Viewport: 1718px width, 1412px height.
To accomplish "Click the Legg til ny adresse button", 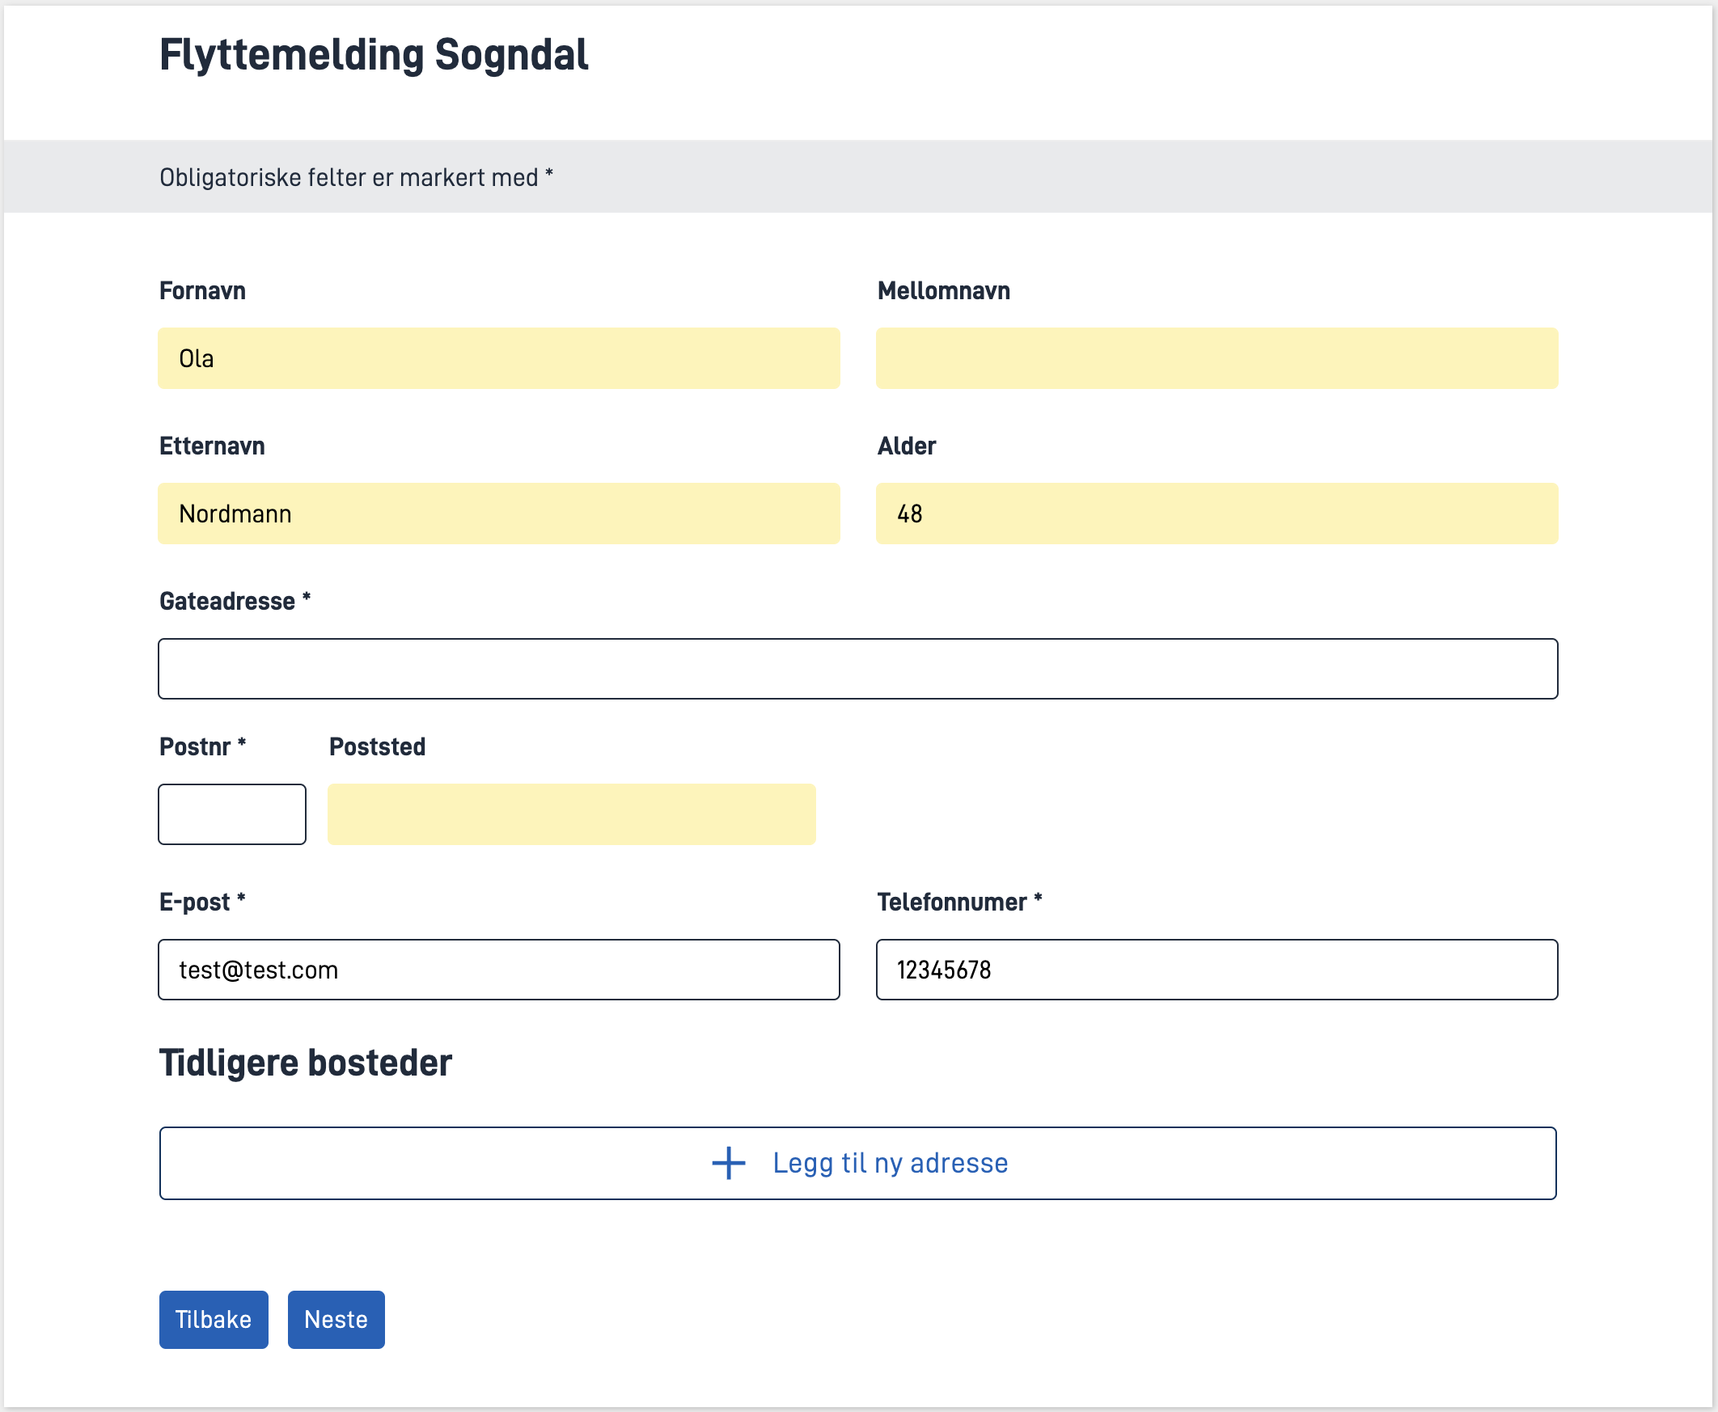I will (x=890, y=1163).
